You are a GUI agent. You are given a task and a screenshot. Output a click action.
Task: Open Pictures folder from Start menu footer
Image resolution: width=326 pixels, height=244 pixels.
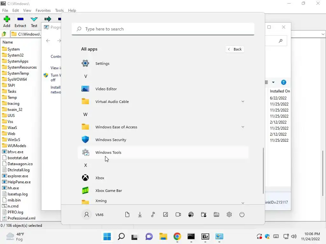click(166, 214)
